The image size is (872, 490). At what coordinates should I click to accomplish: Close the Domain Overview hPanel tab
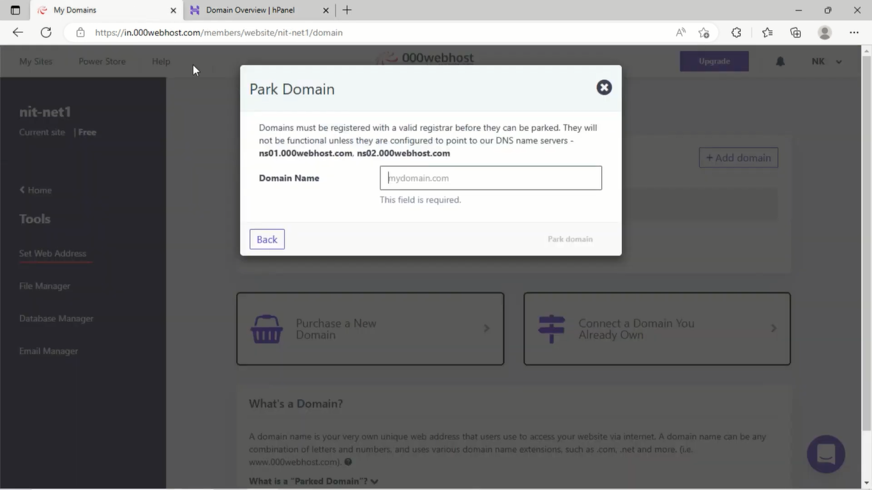point(326,10)
